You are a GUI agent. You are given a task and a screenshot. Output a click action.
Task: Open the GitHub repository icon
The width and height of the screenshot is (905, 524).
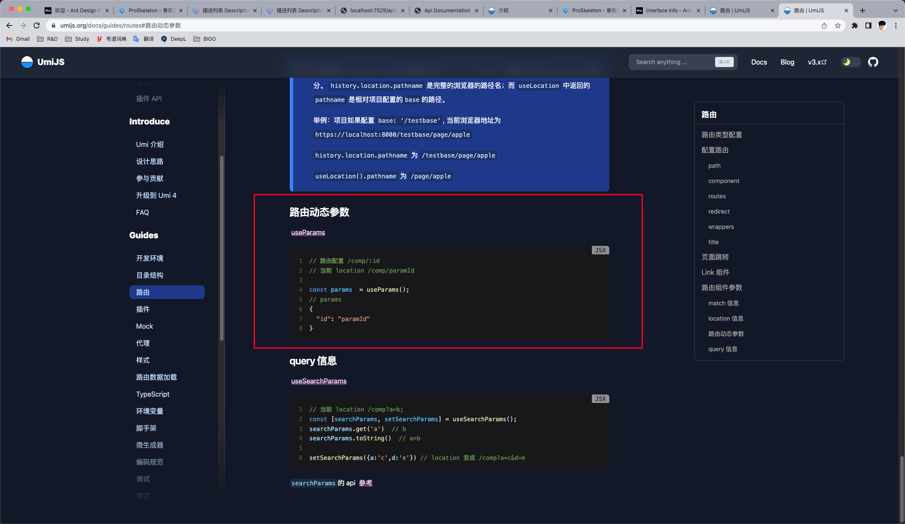(873, 62)
